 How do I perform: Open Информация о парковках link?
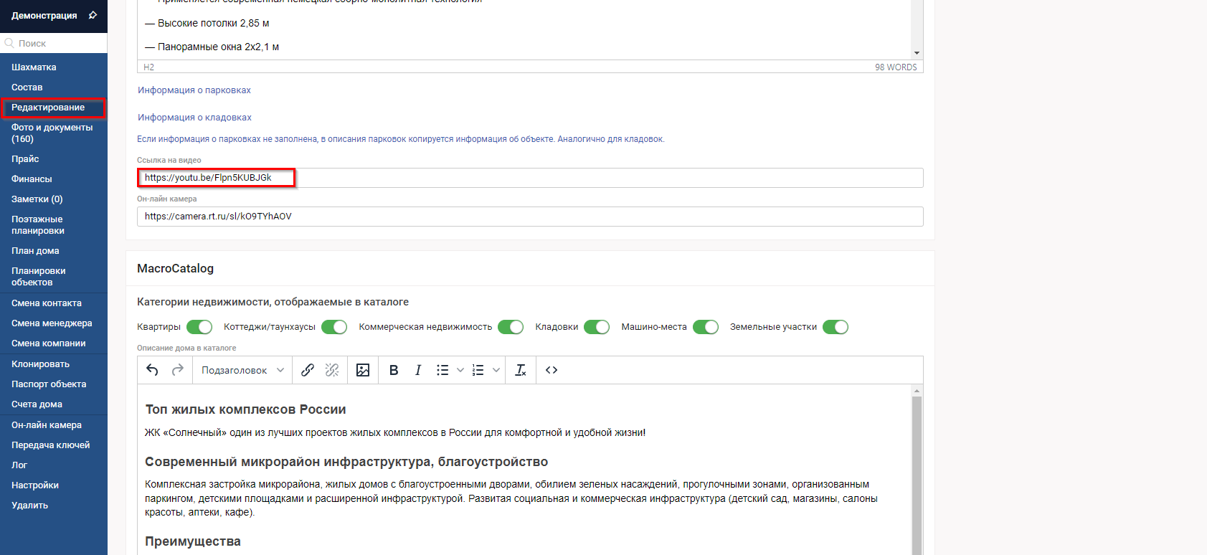(194, 90)
